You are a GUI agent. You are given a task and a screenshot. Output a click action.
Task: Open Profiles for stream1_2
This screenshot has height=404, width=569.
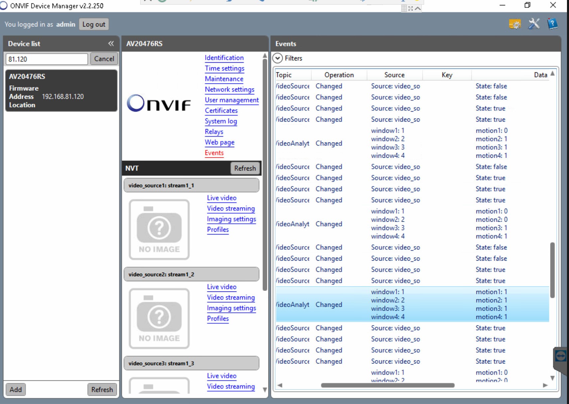click(218, 318)
